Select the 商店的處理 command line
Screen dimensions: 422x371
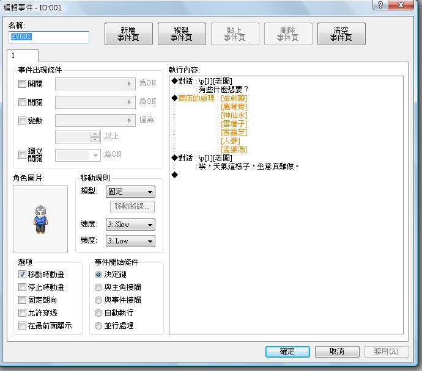tap(209, 98)
